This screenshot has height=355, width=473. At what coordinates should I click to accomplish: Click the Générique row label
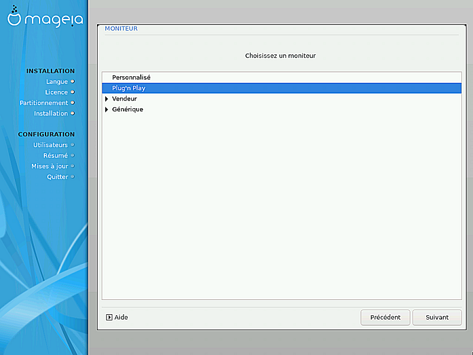coord(128,109)
